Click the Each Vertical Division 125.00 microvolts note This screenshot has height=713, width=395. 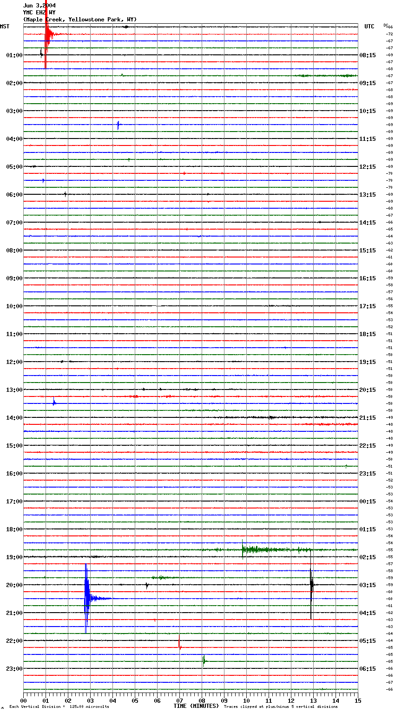coord(59,707)
